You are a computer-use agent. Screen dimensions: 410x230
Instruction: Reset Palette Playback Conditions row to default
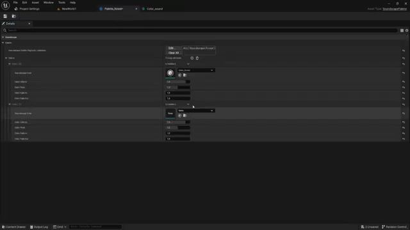click(x=404, y=50)
